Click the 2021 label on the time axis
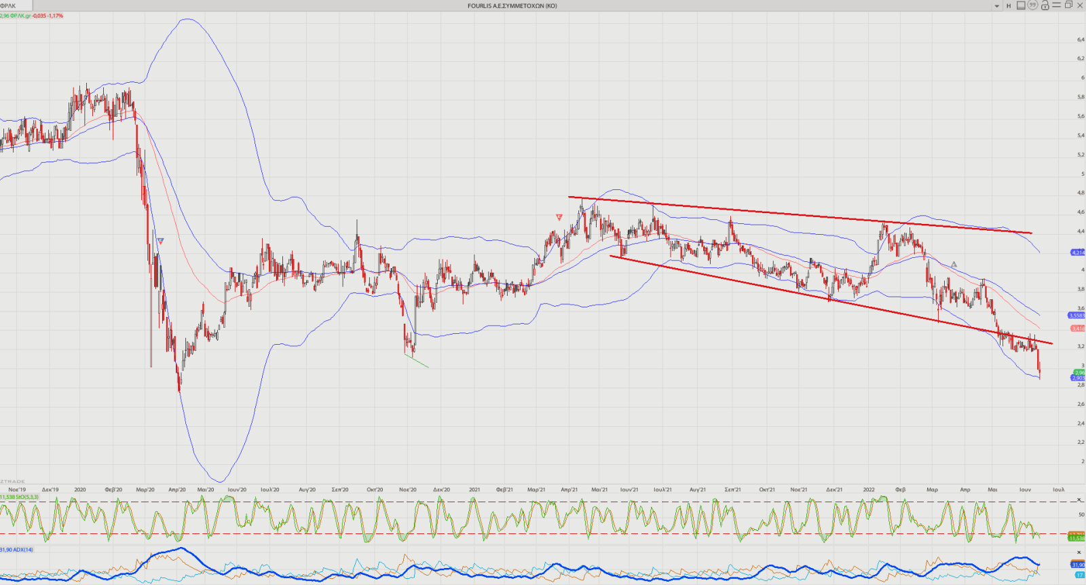Image resolution: width=1086 pixels, height=585 pixels. pos(474,489)
